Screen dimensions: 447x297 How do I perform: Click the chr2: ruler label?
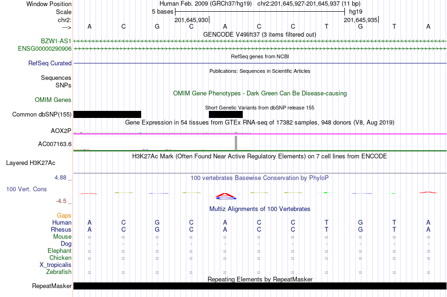pos(64,20)
